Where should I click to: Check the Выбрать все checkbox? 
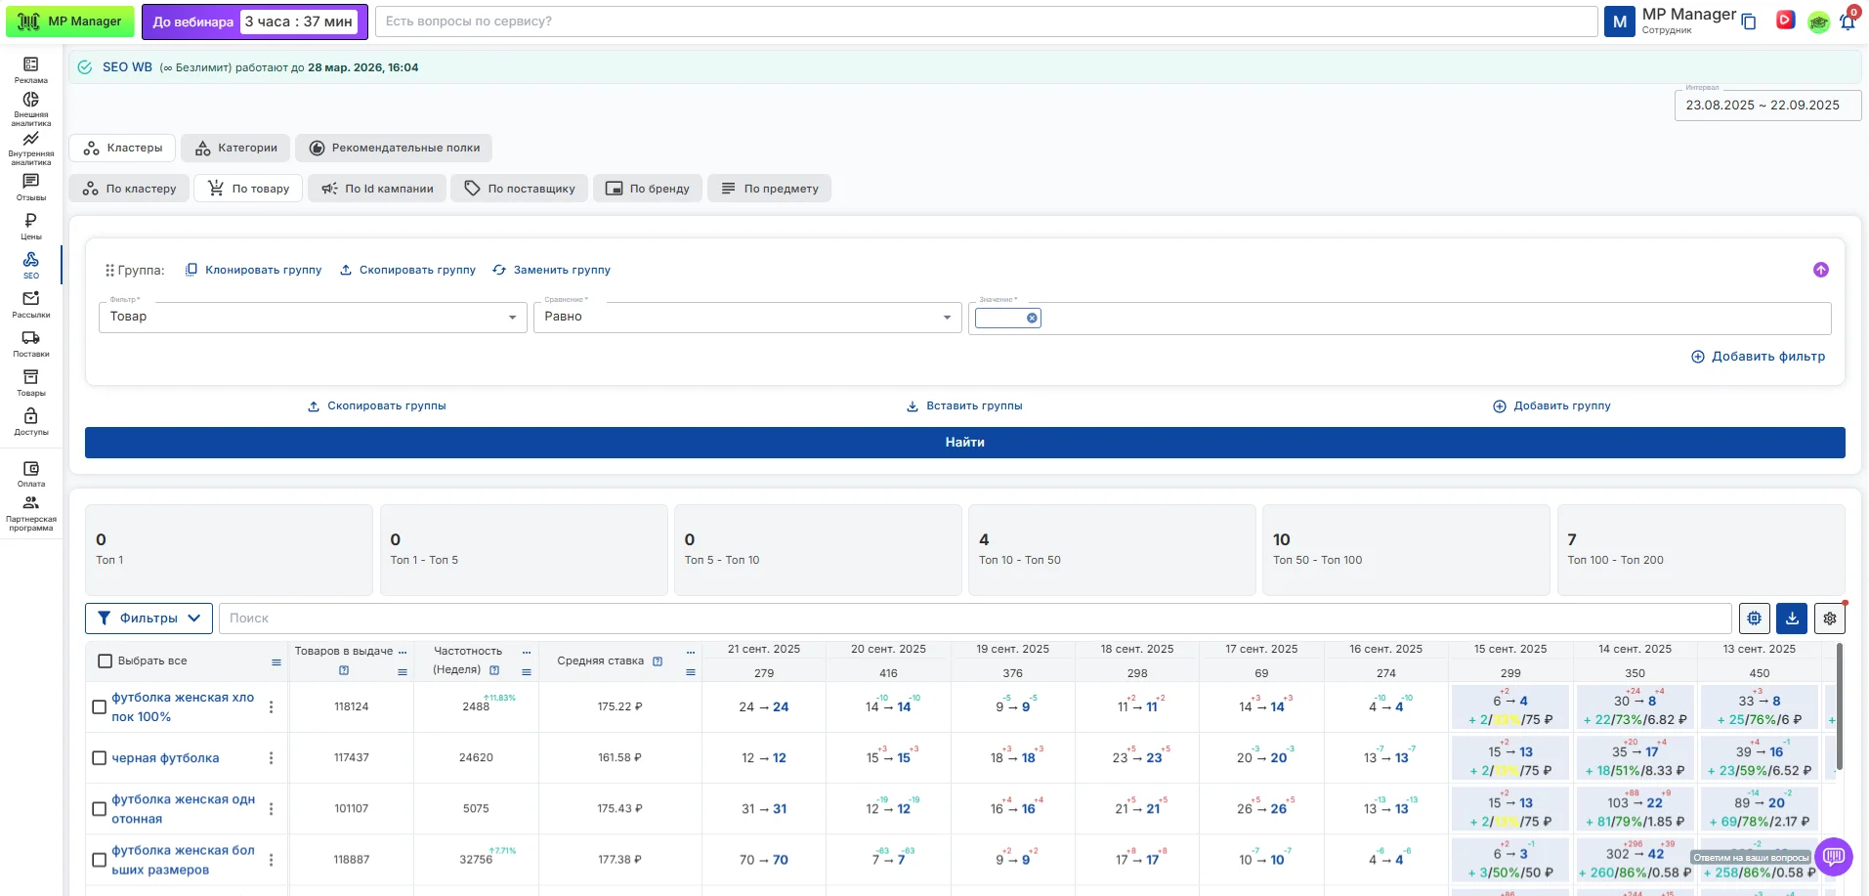coord(105,661)
